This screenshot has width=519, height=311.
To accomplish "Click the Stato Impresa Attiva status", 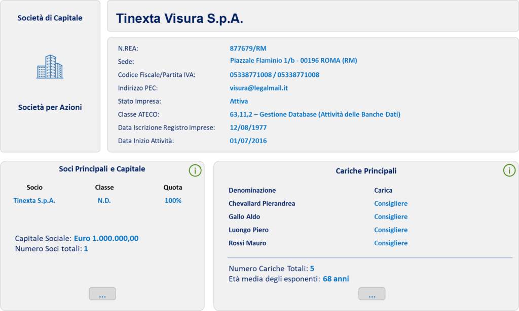I will (239, 101).
